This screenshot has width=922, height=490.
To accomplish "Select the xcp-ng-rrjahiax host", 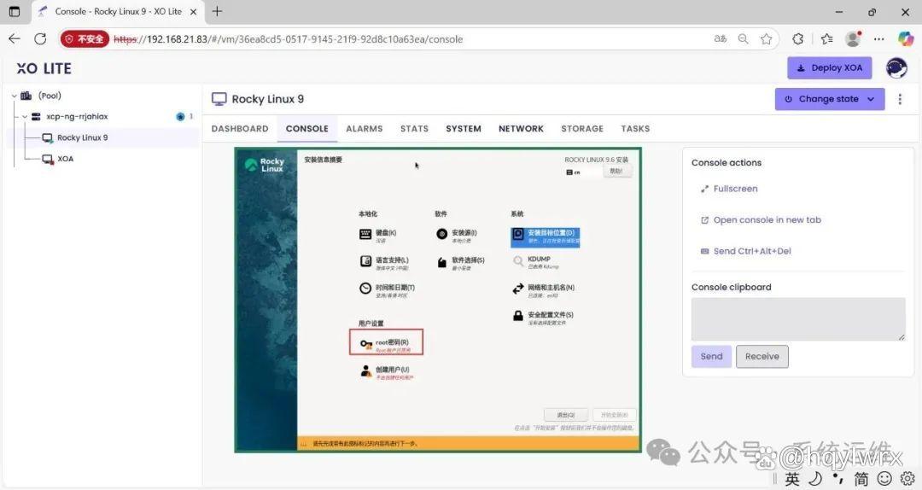I will (77, 116).
